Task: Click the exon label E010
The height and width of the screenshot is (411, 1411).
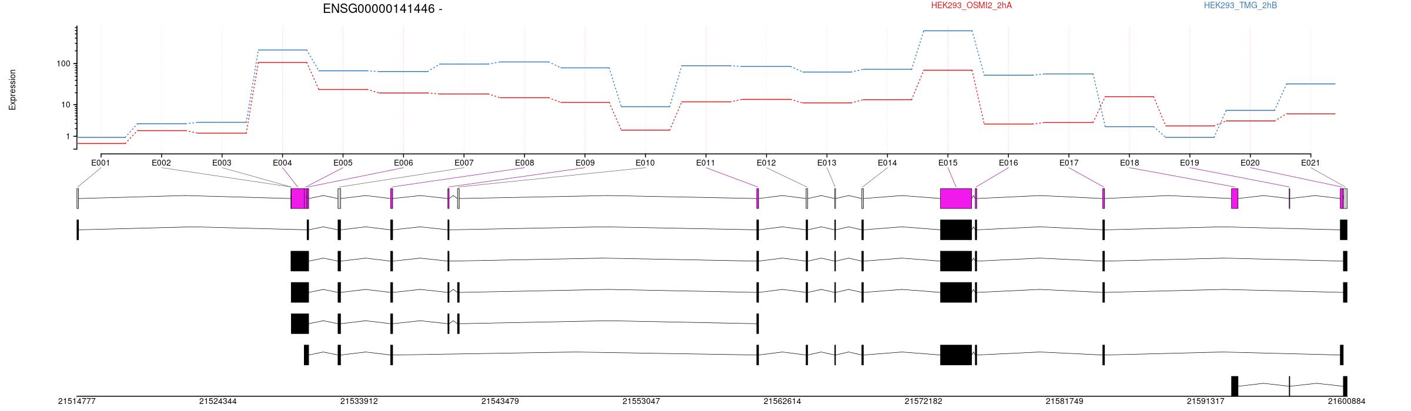Action: point(645,163)
